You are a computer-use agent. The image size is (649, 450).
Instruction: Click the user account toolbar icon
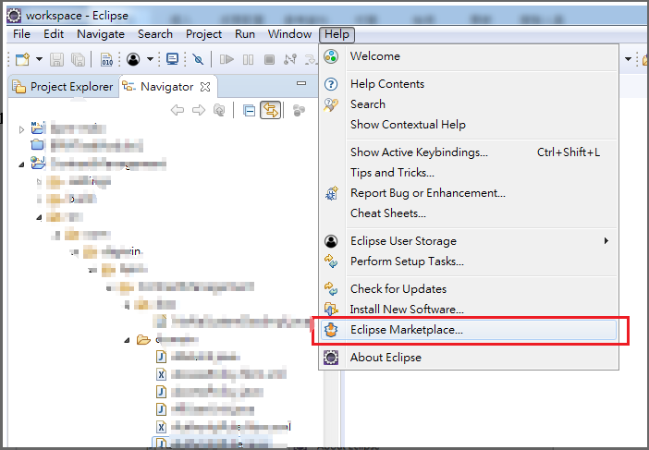point(133,59)
